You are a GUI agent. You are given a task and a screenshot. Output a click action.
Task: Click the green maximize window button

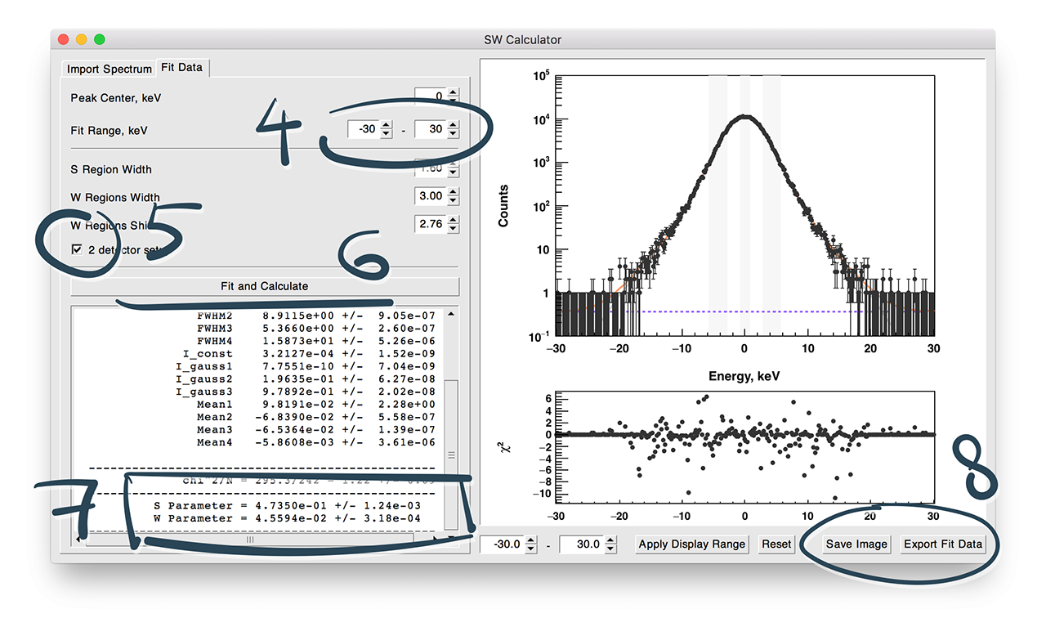coord(100,39)
